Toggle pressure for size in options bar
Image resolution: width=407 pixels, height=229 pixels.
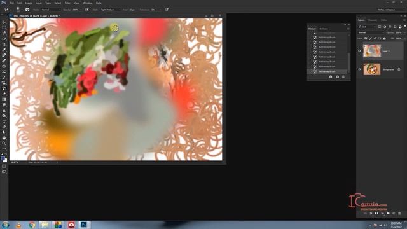pyautogui.click(x=167, y=10)
